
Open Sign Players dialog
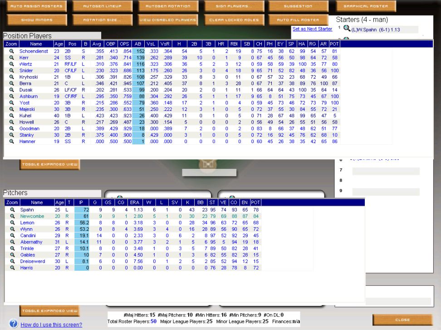234,6
